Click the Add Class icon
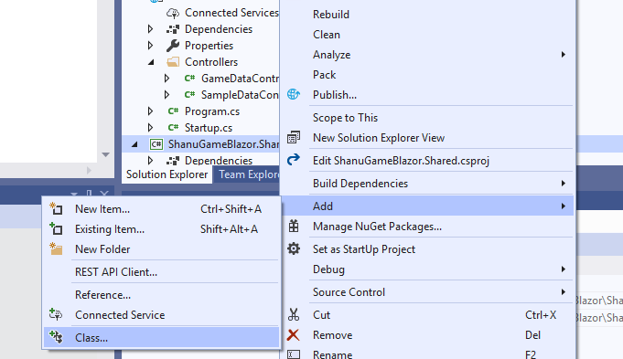This screenshot has width=623, height=359. (56, 337)
